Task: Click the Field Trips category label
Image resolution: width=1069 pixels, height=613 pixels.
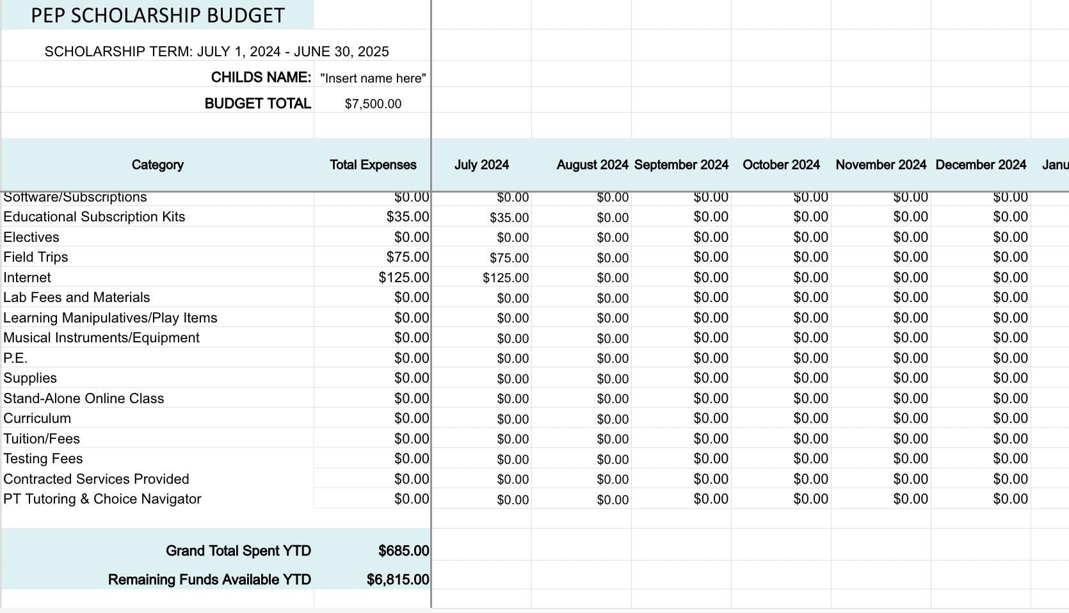Action: click(x=36, y=257)
